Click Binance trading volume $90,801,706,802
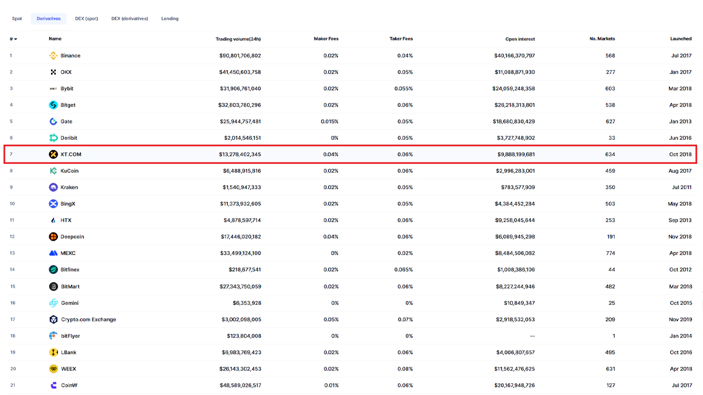Screen dimensions: 703x395 pyautogui.click(x=240, y=56)
